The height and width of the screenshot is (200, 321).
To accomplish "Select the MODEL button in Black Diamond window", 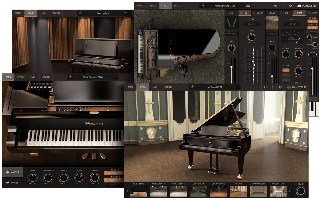I will click(12, 183).
